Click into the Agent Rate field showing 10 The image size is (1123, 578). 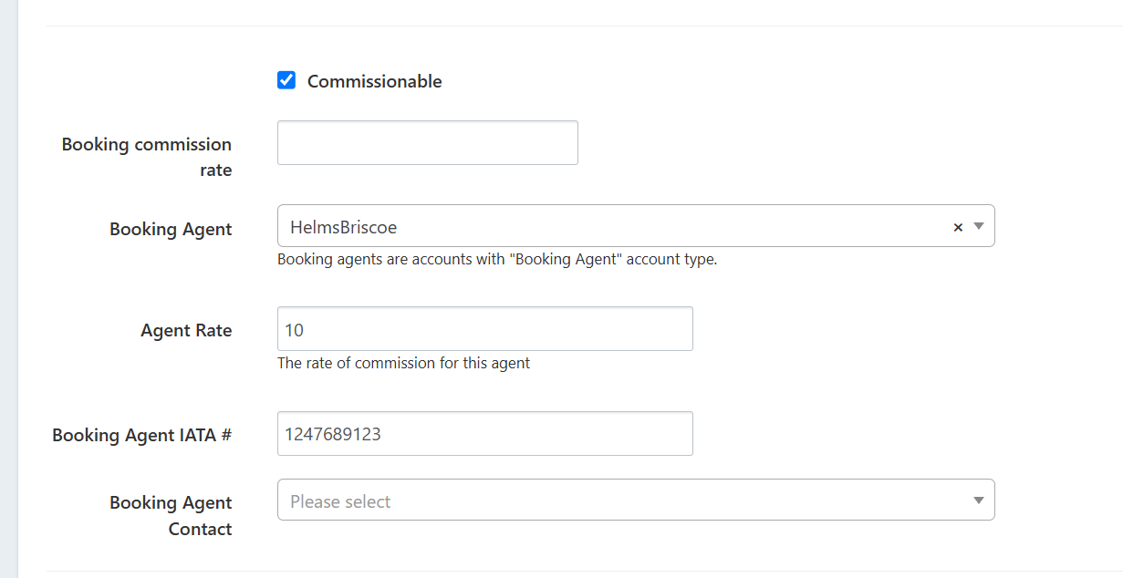pyautogui.click(x=484, y=329)
